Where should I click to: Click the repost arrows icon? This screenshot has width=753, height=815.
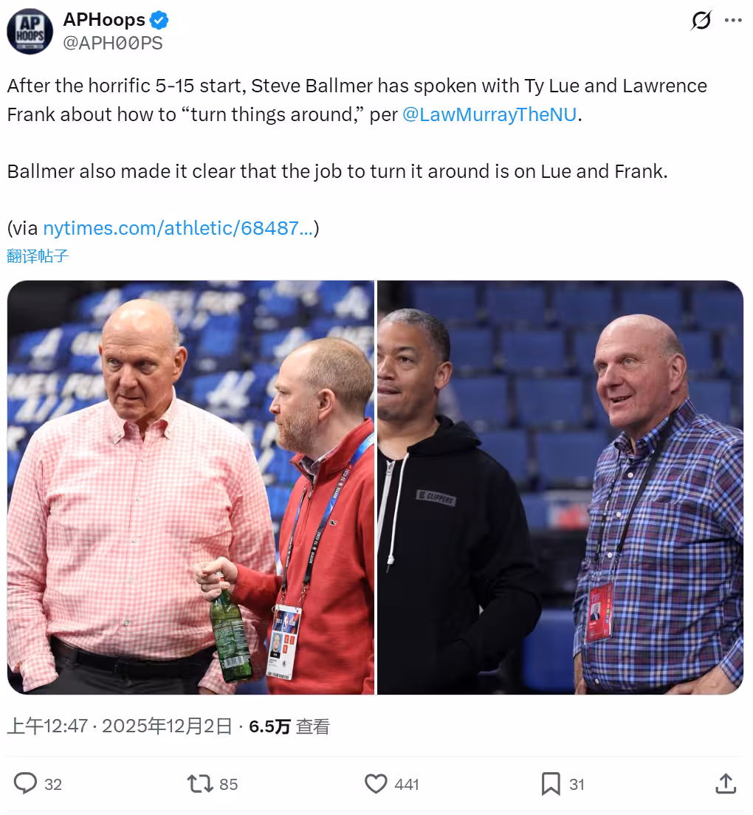(x=200, y=783)
